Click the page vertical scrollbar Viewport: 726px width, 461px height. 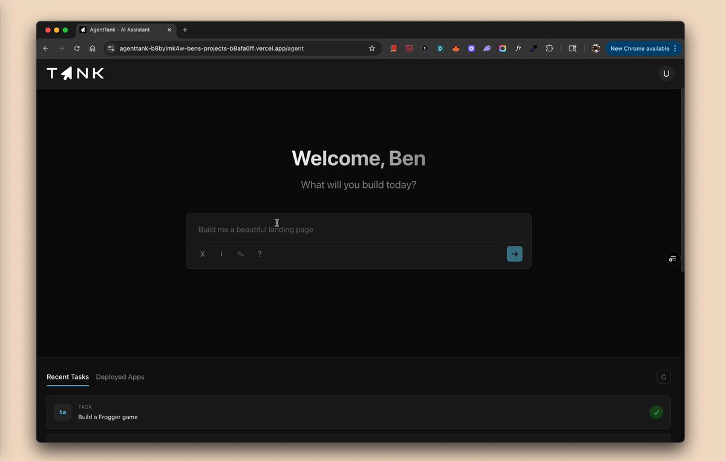(682, 181)
